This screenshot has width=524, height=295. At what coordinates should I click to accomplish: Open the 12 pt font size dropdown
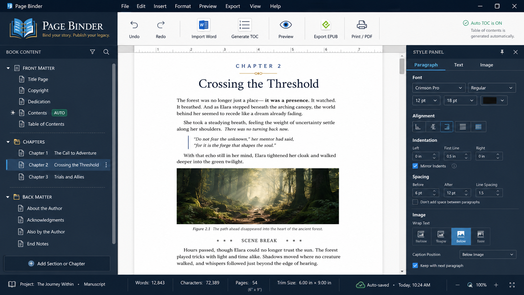(426, 100)
